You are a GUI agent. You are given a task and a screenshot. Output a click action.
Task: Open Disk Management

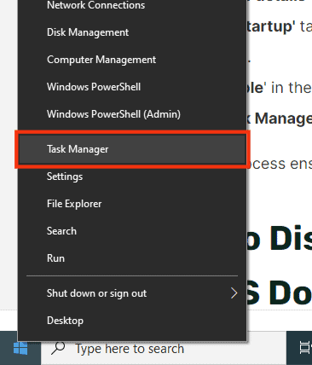132,32
